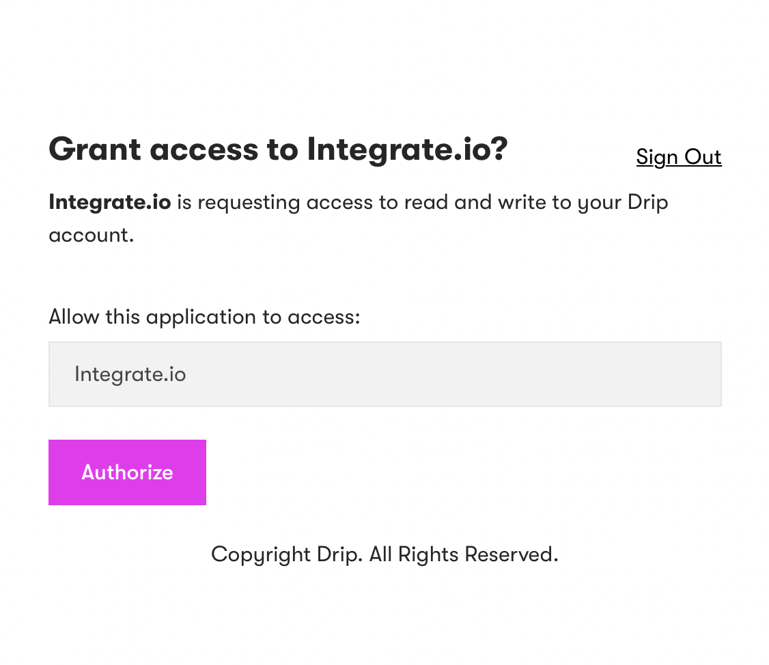Sign out of the Drip account

tap(679, 158)
